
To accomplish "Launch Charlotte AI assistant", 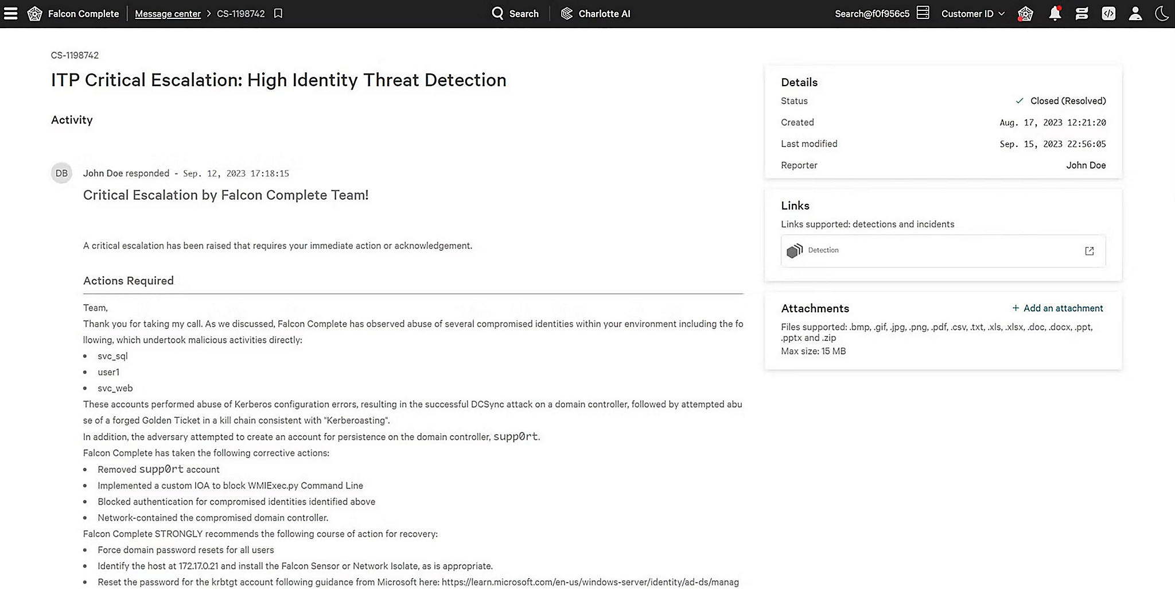I will tap(596, 14).
